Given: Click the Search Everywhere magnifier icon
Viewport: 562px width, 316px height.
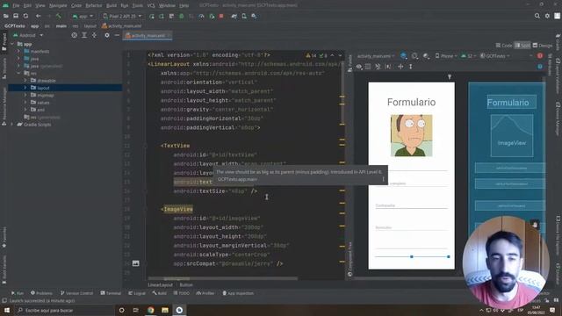Looking at the screenshot, I should pos(537,16).
